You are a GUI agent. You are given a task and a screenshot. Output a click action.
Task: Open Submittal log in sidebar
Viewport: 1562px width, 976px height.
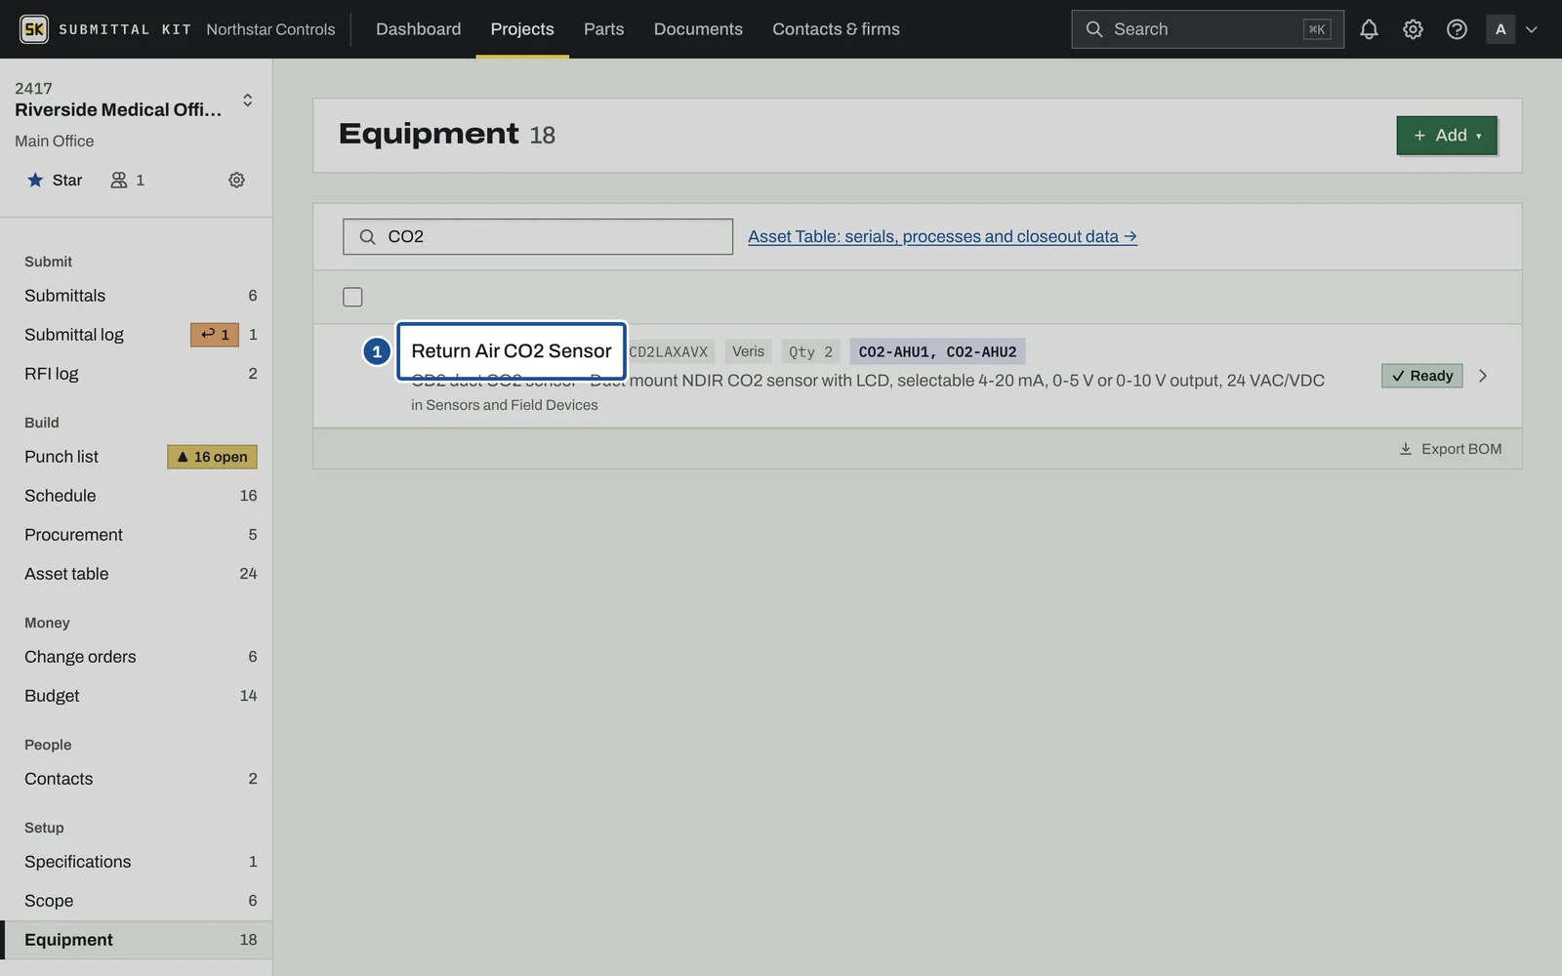(x=137, y=335)
